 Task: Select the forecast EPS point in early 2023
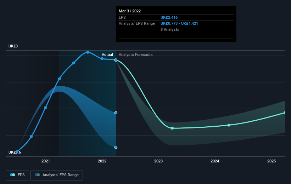click(172, 128)
